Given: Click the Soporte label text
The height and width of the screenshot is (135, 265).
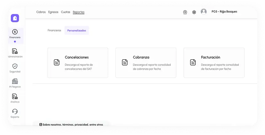Looking at the screenshot, I should point(15,117).
